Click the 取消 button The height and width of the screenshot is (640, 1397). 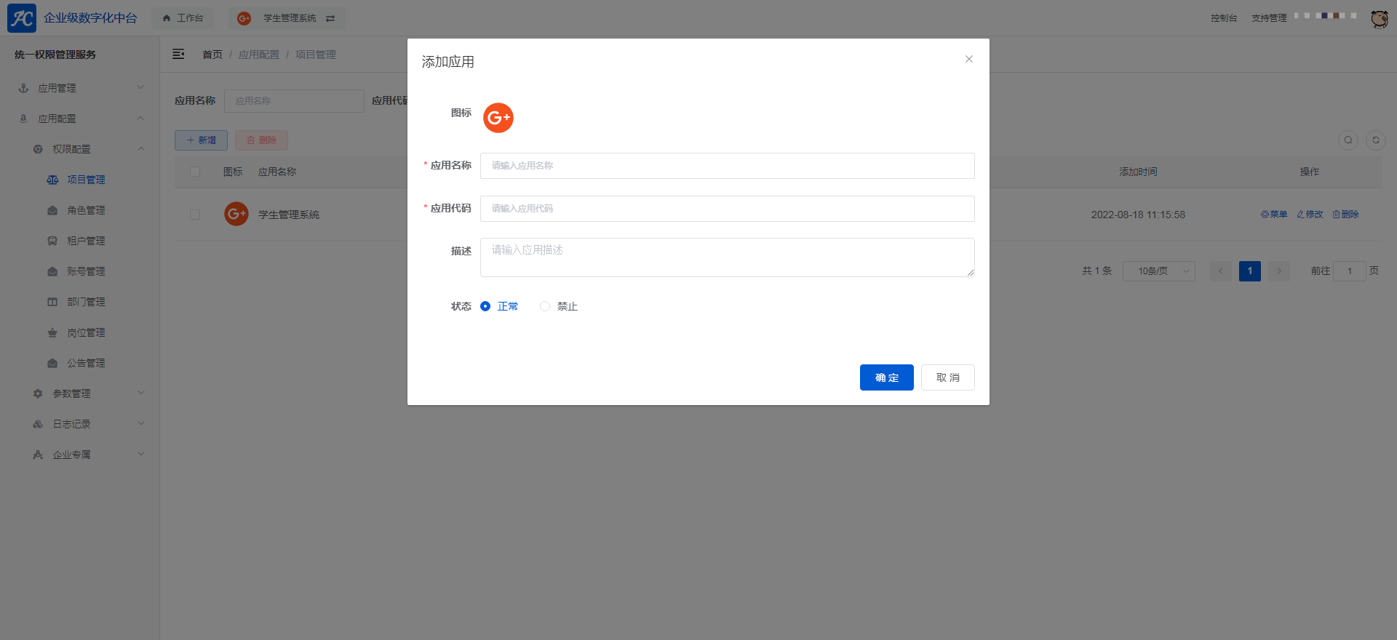pyautogui.click(x=948, y=377)
